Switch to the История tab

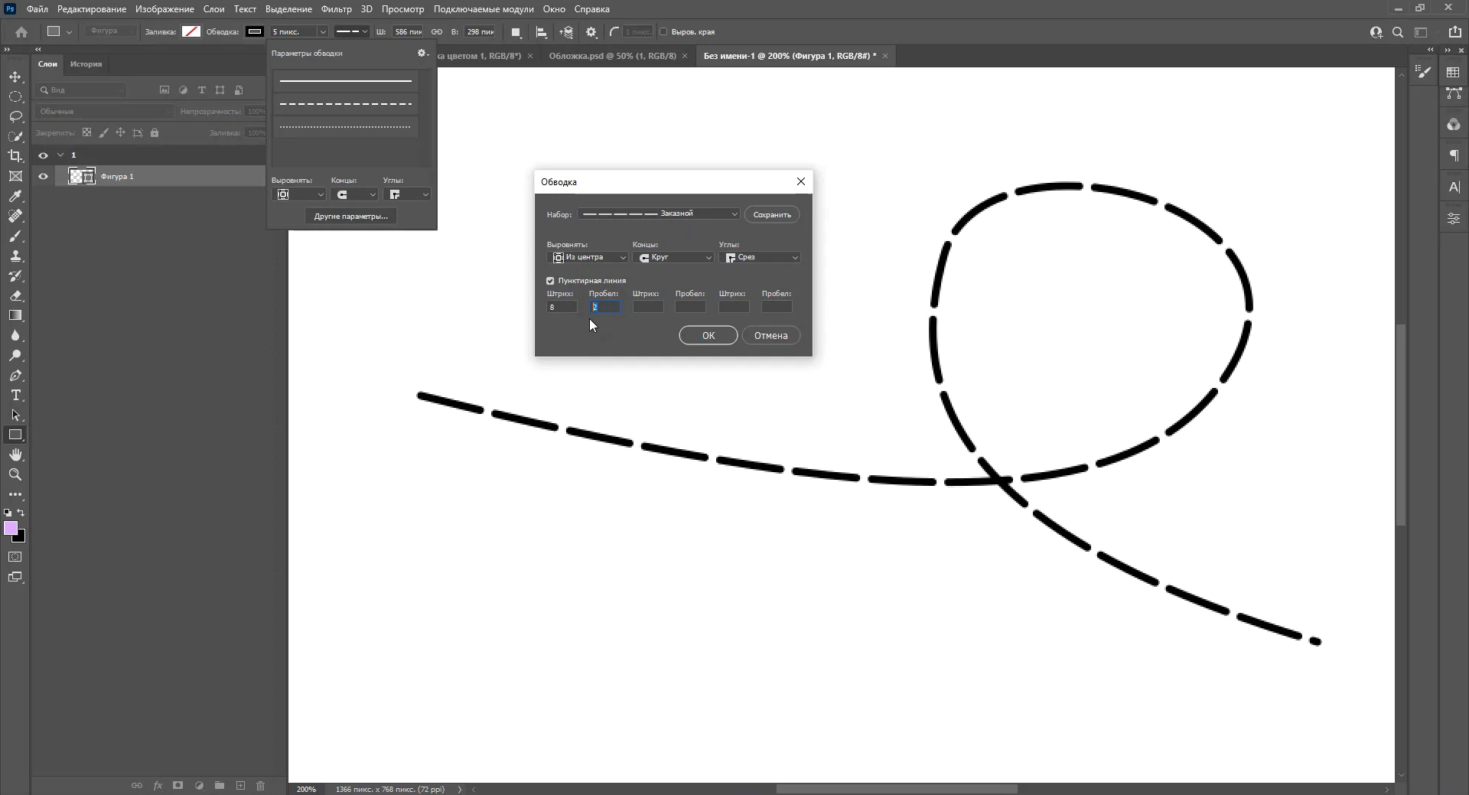pyautogui.click(x=86, y=64)
